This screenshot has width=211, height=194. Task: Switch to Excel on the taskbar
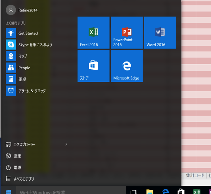click(x=197, y=192)
